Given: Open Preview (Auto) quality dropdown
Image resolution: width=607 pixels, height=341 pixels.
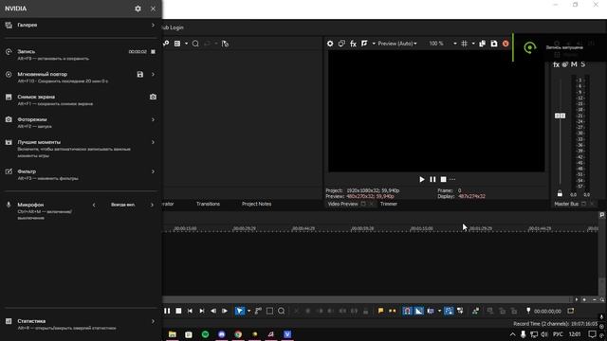Looking at the screenshot, I should [397, 44].
